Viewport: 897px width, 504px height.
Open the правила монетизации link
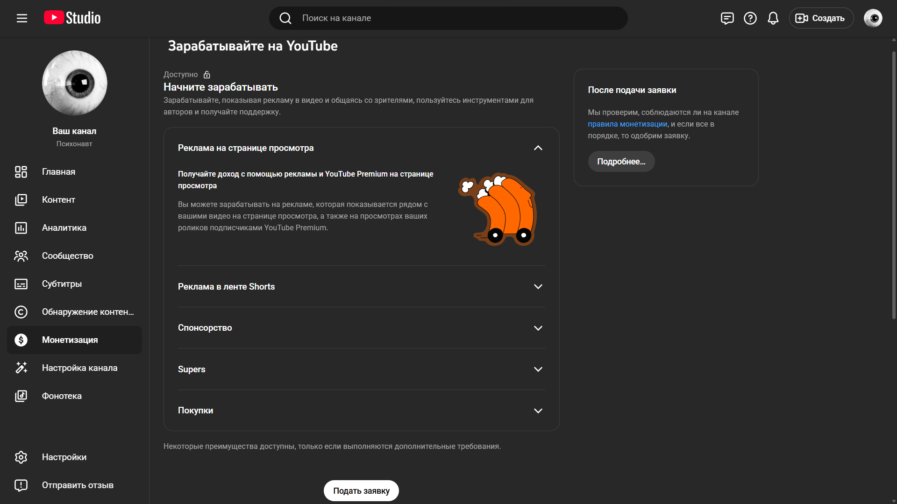627,124
